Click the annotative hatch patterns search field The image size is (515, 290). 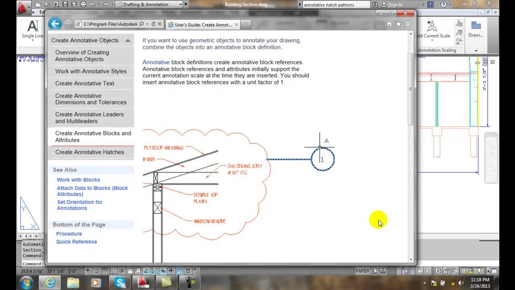pos(336,5)
